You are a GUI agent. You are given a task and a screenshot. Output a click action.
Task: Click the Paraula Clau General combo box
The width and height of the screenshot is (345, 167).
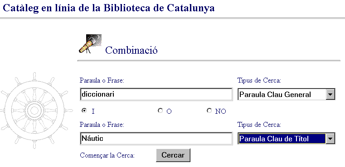click(x=286, y=94)
